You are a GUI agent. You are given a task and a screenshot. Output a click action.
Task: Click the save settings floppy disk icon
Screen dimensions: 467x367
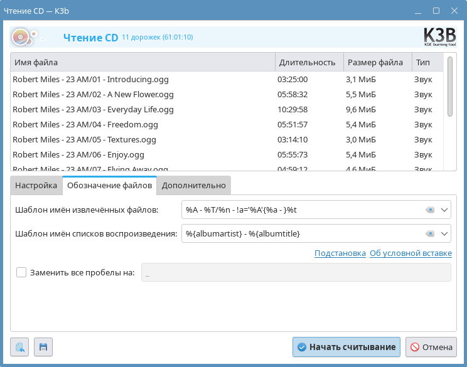coord(43,347)
